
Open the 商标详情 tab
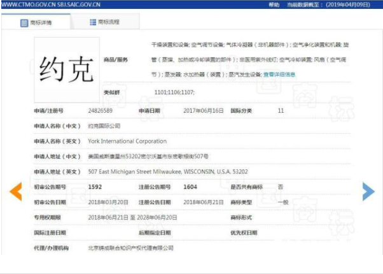[x=36, y=22]
